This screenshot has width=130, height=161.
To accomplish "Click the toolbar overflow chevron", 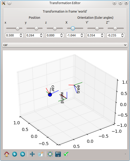I will 125,154.
